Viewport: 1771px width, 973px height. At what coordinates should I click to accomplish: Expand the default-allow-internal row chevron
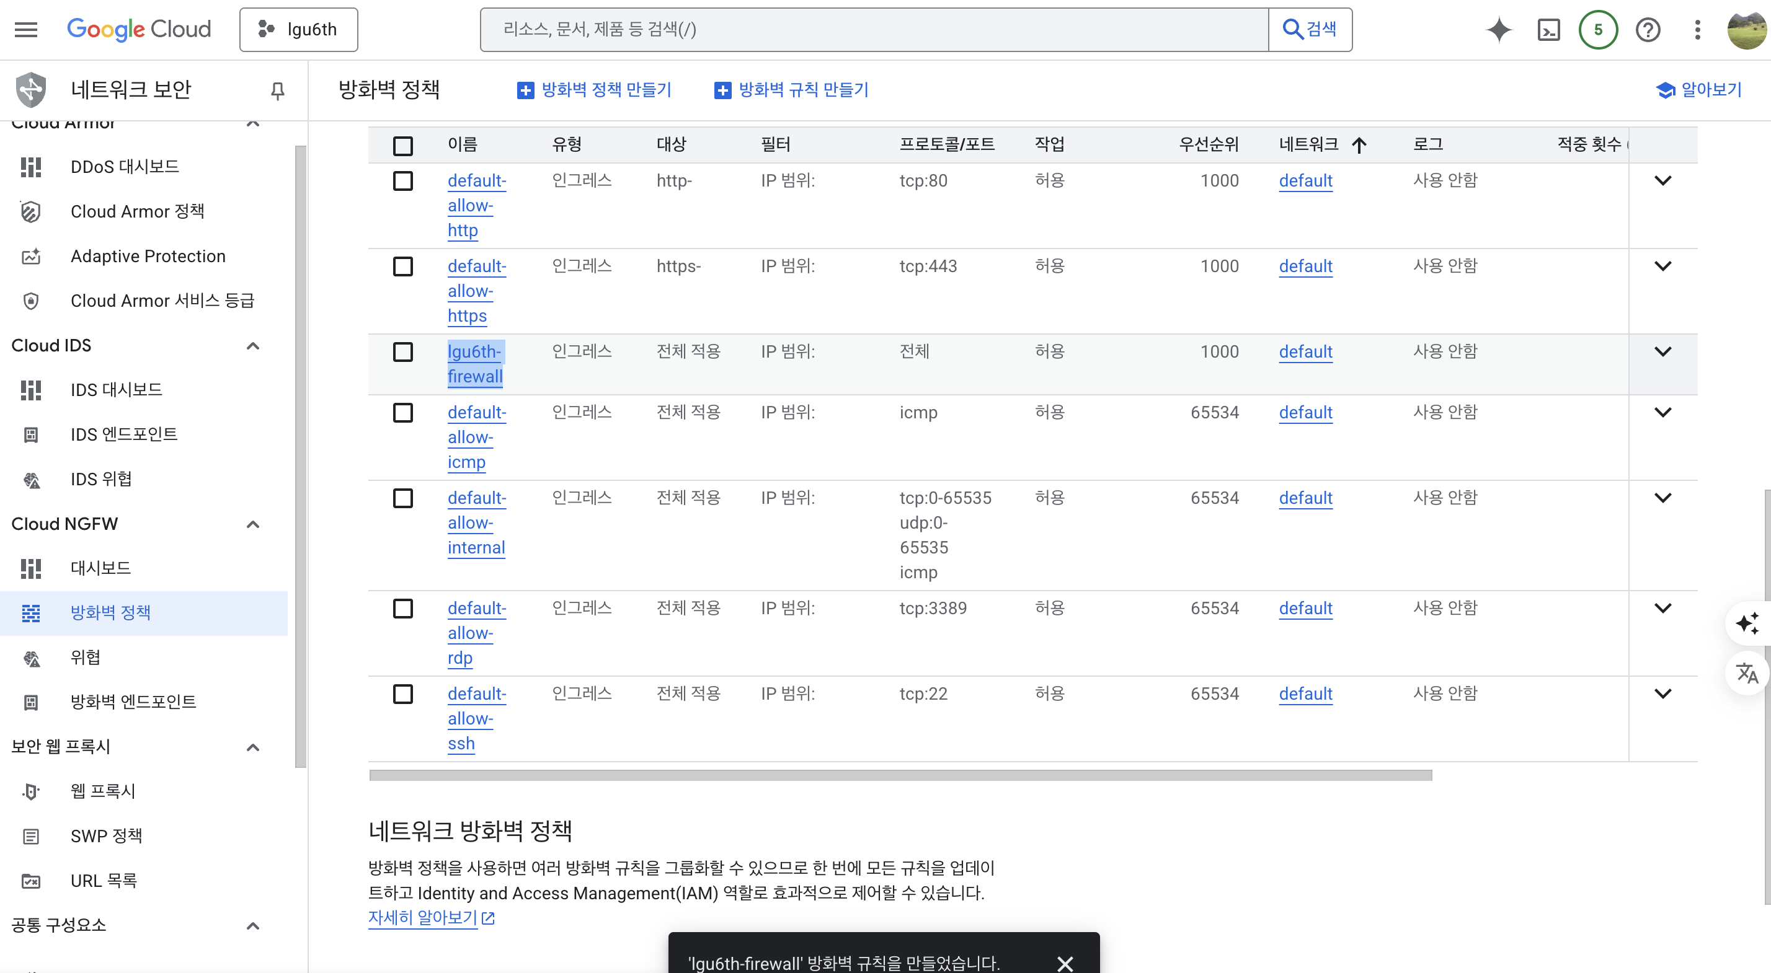coord(1662,498)
